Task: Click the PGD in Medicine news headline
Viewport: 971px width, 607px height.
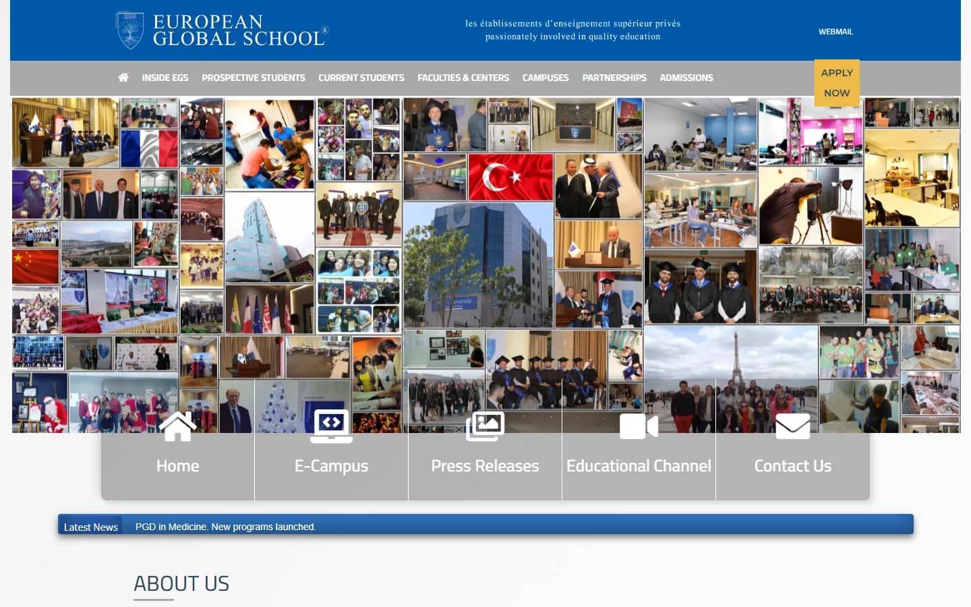Action: [225, 527]
